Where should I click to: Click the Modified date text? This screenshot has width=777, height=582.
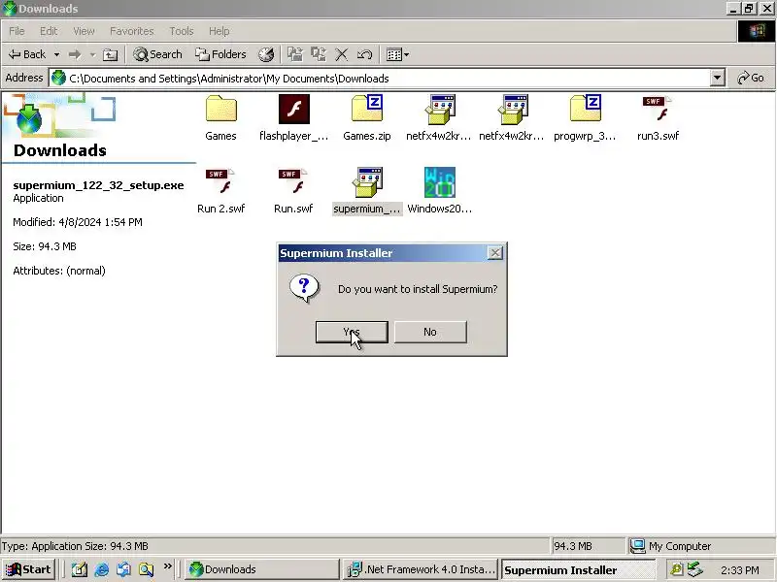(x=78, y=222)
